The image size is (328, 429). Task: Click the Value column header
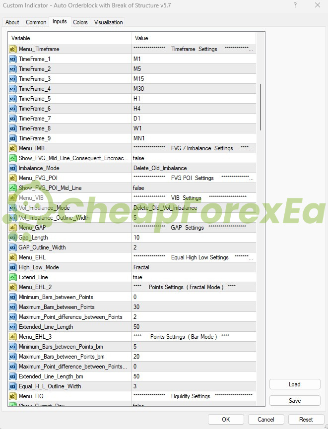[194, 38]
